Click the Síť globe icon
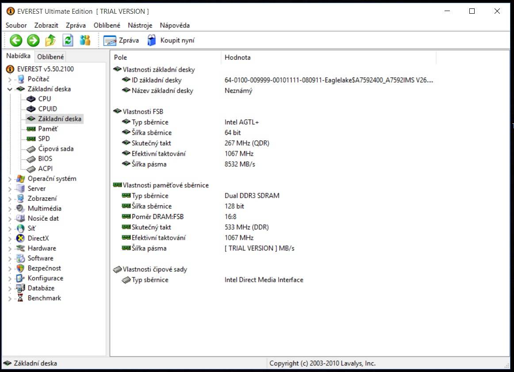The image size is (514, 372). [20, 228]
